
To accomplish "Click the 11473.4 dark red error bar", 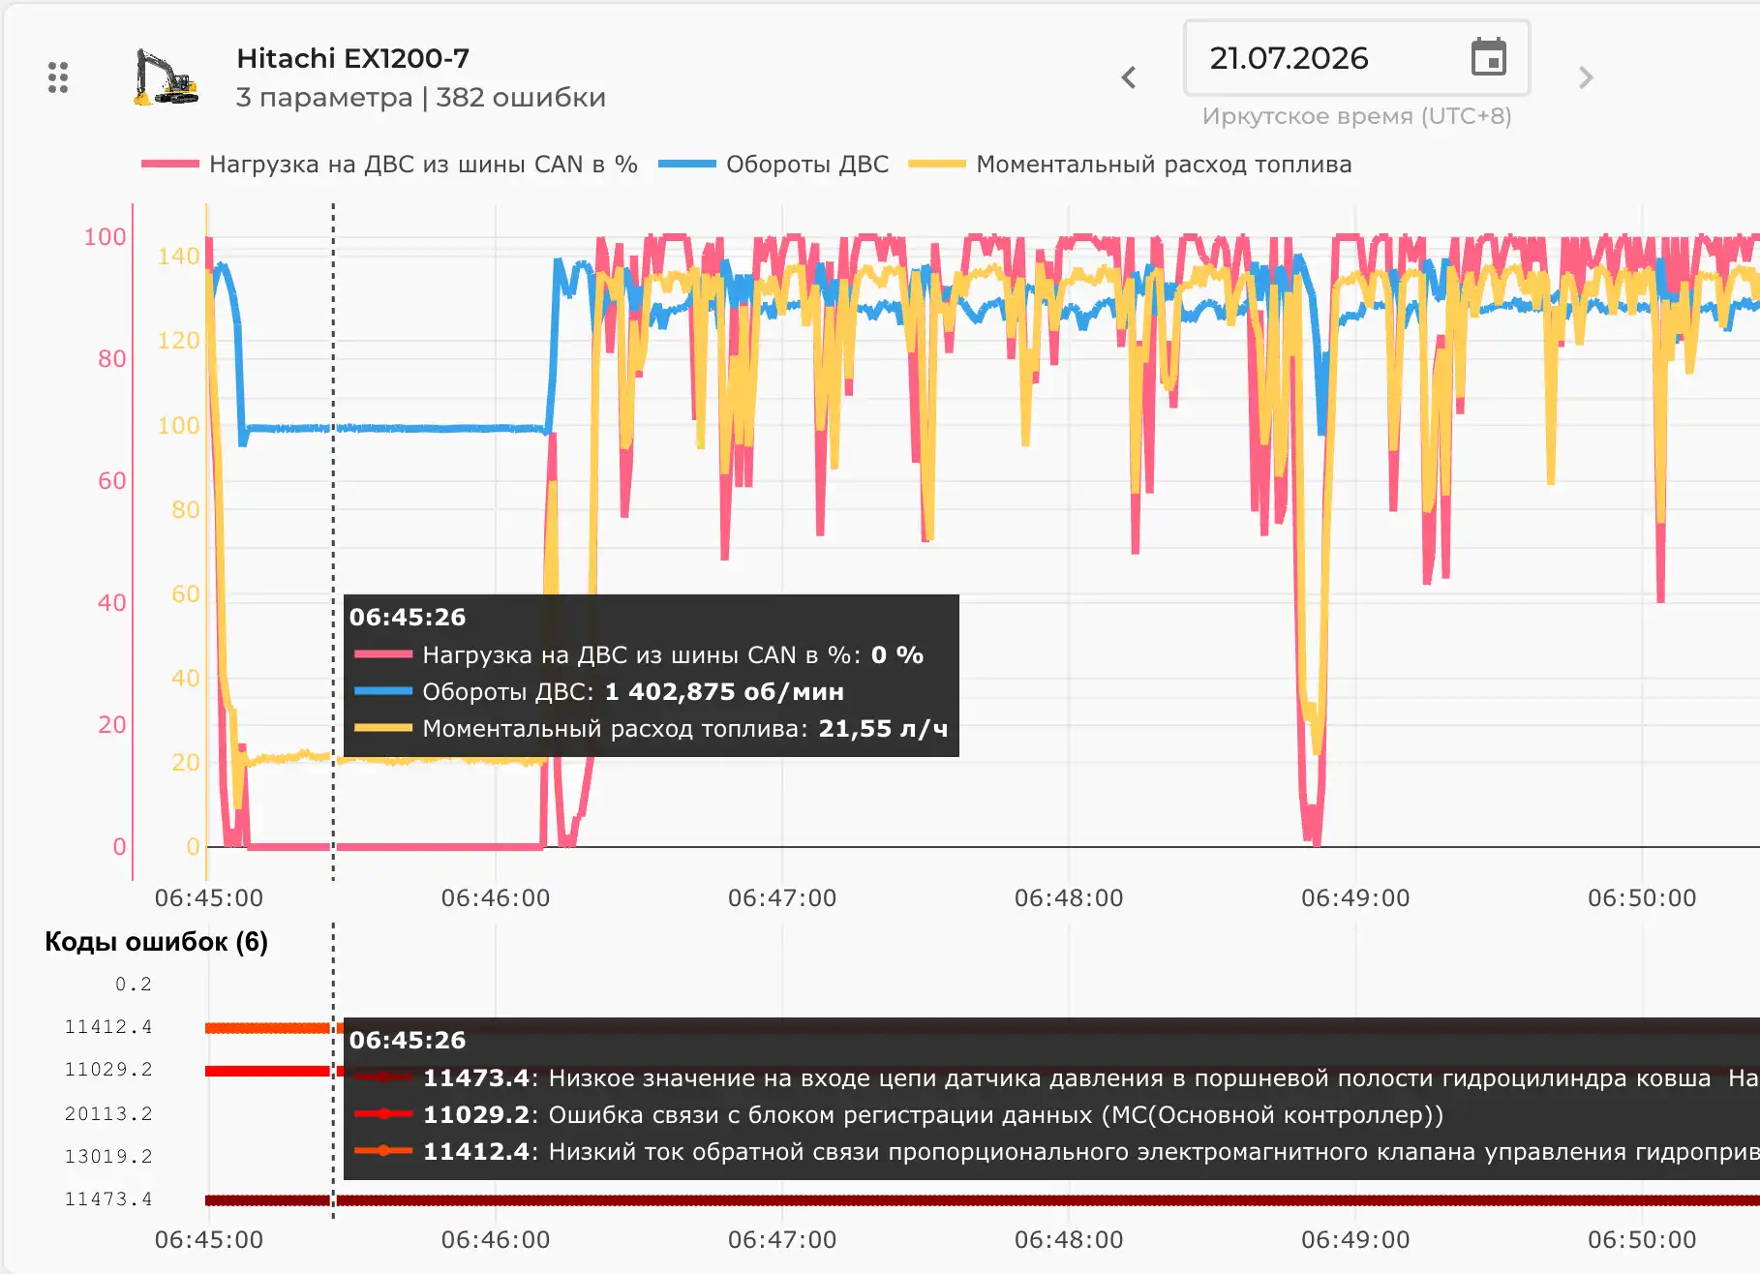I will click(x=983, y=1200).
